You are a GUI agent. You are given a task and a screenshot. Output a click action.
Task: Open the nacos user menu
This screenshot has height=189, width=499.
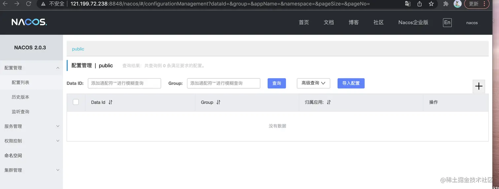click(x=472, y=23)
